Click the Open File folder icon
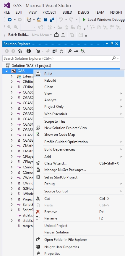 tap(39, 20)
